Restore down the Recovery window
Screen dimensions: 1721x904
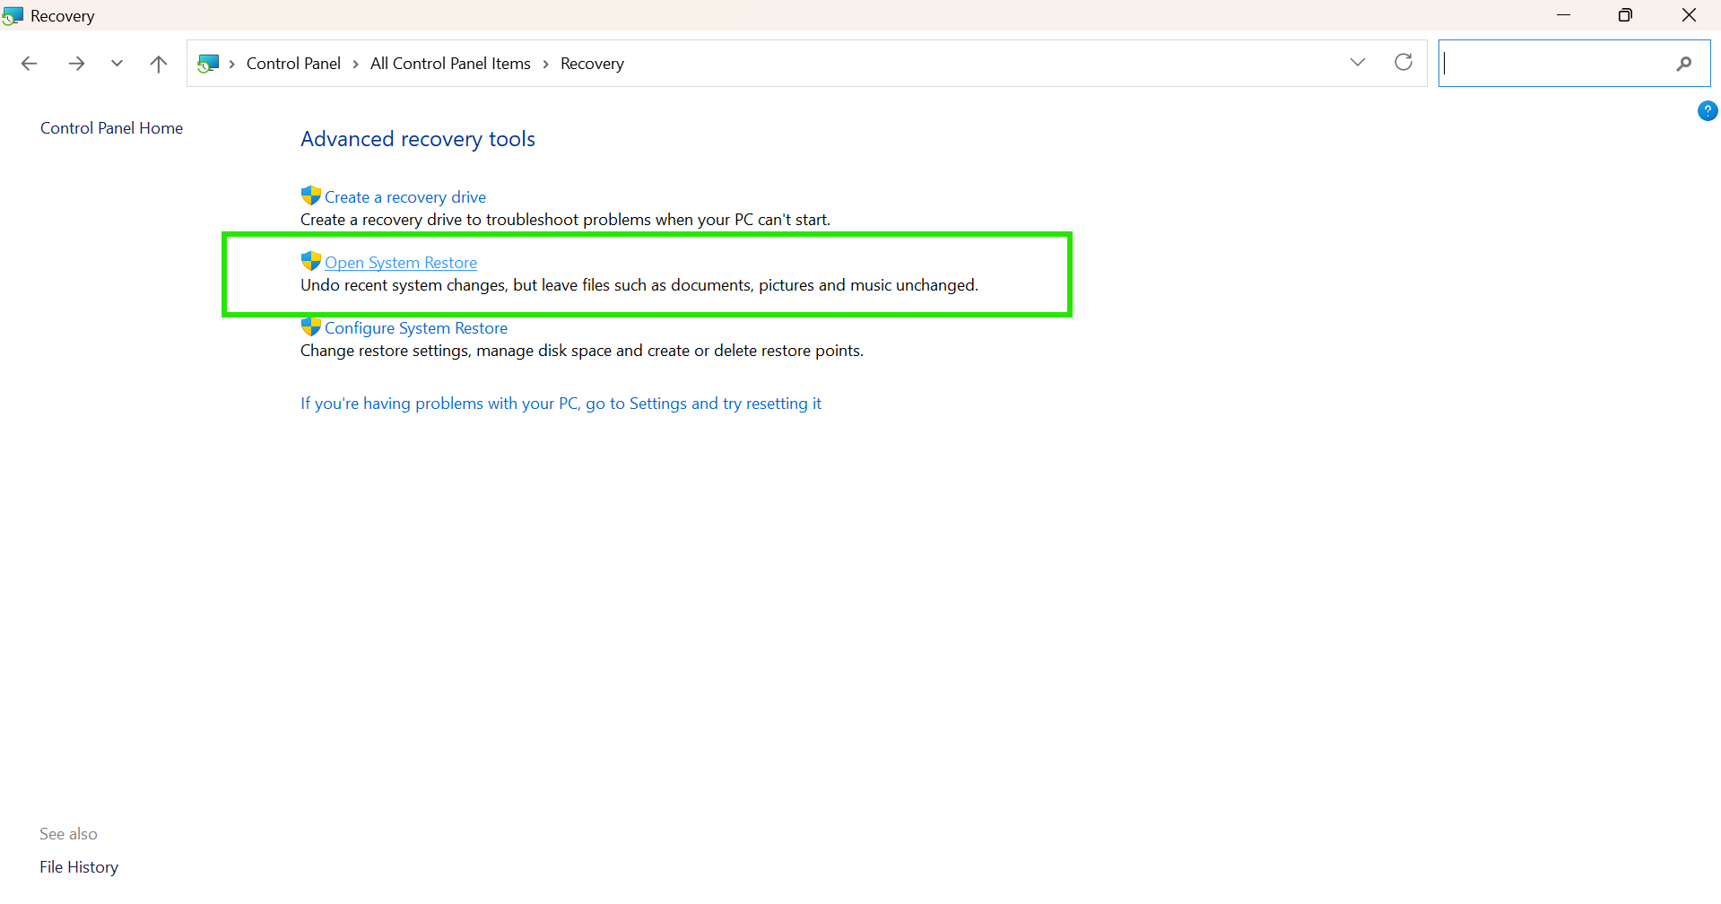(1625, 15)
